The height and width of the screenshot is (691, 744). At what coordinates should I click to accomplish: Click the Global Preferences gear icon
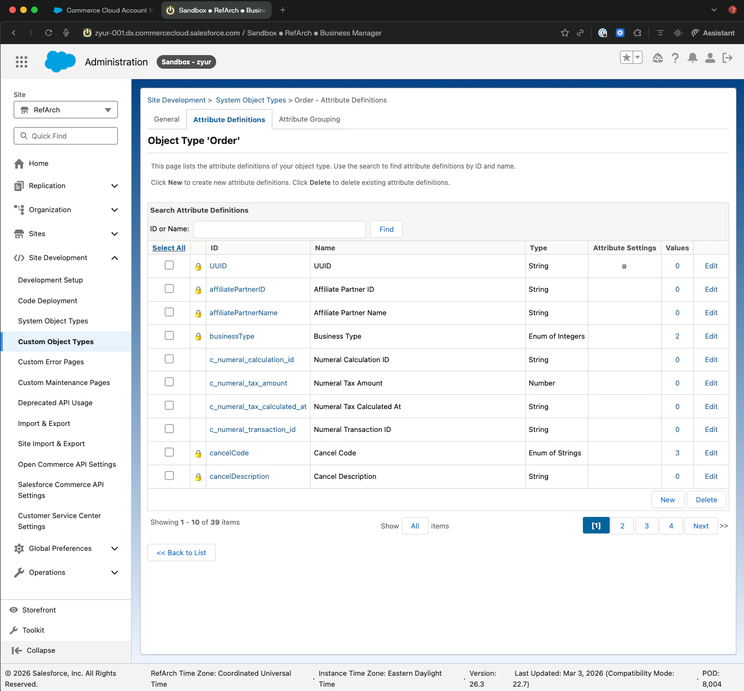pos(19,549)
